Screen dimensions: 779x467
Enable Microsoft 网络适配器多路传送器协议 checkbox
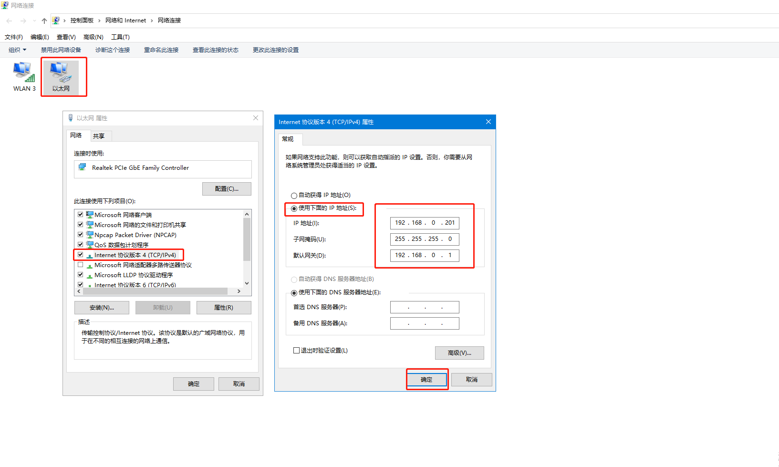81,265
